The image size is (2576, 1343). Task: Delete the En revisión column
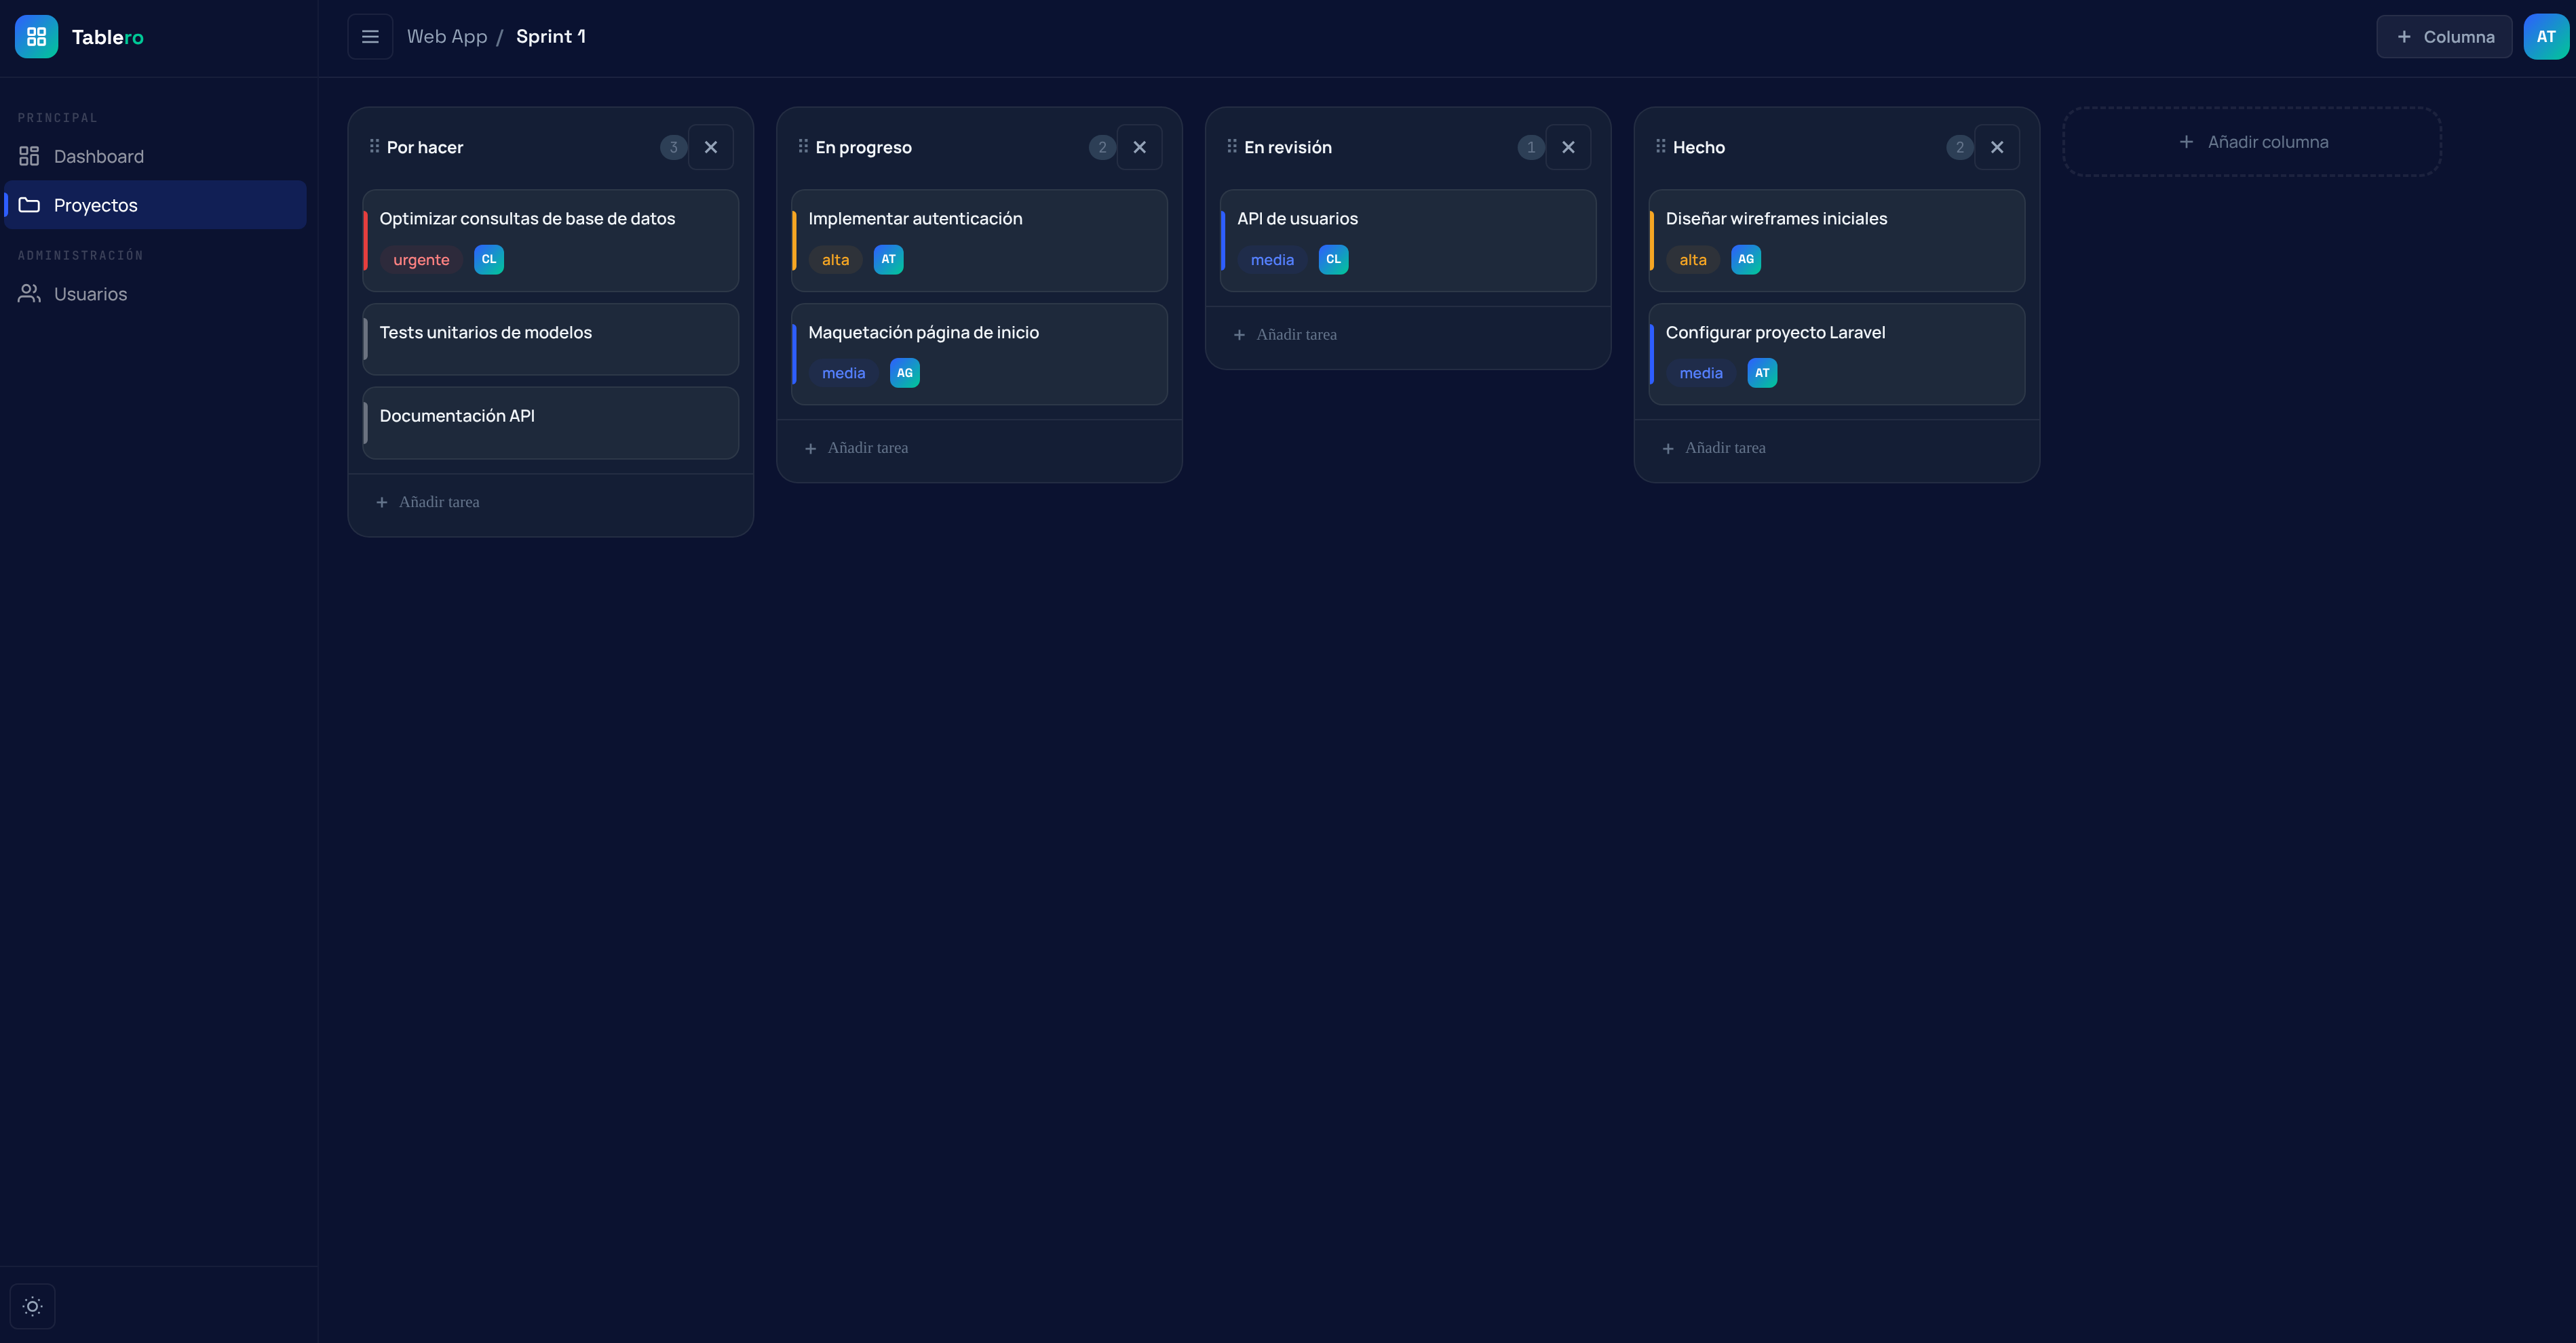[x=1568, y=147]
